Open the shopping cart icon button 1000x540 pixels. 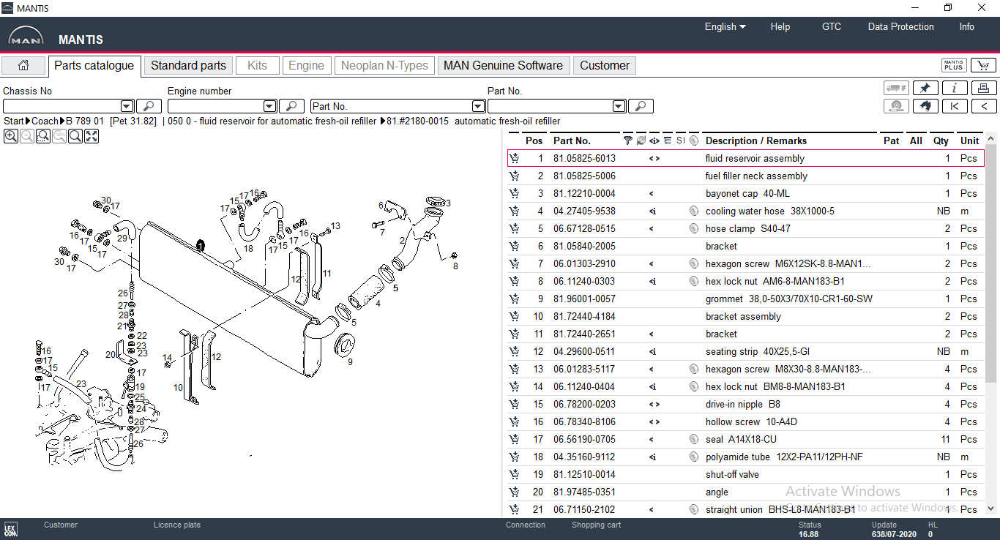983,66
